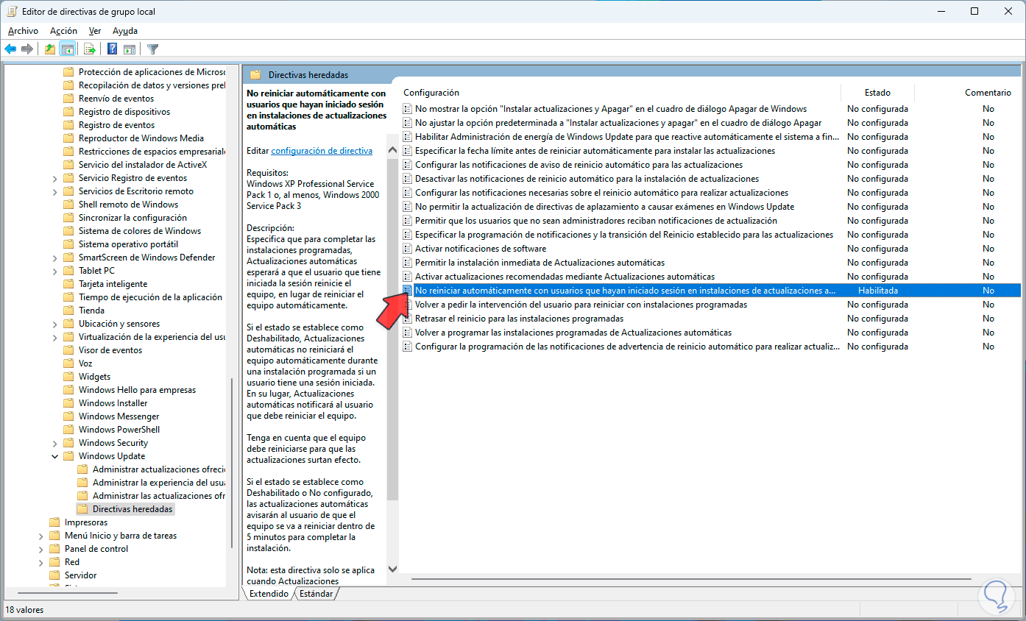The image size is (1026, 621).
Task: Click policy icon of No mostrar la opción Instalar
Action: click(x=408, y=109)
